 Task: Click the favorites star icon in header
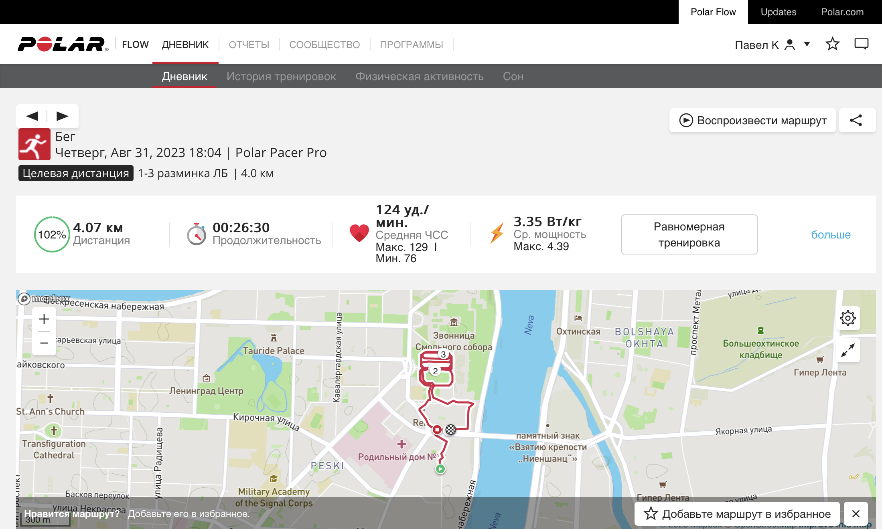tap(833, 44)
